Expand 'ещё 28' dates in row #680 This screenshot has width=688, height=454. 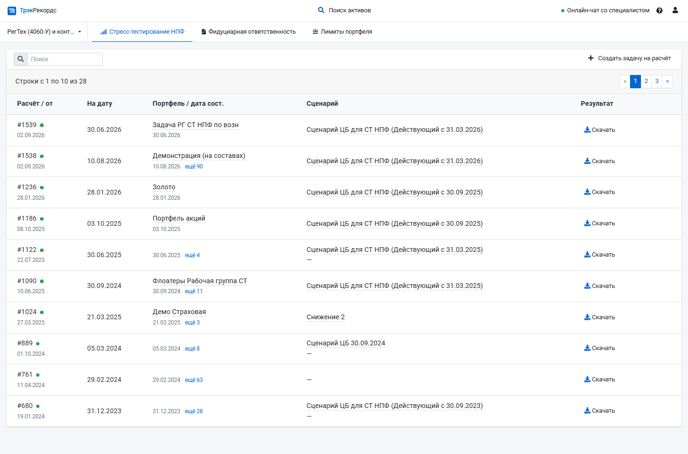coord(194,411)
